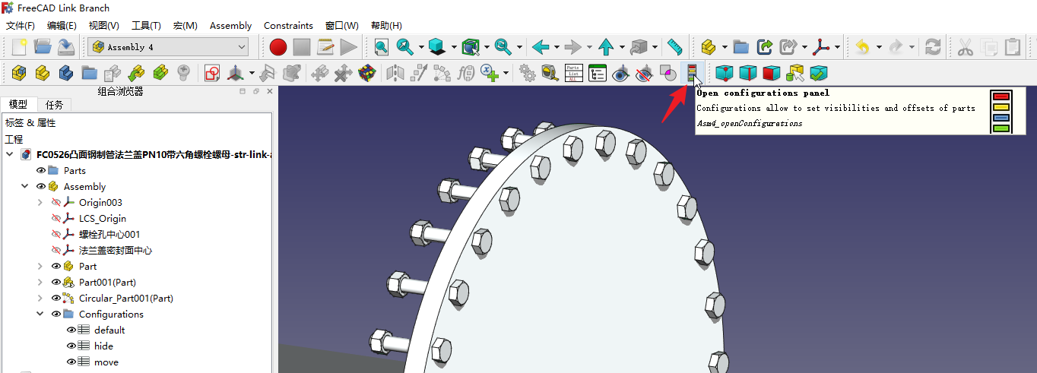Hide LCS crossed eye icon
The width and height of the screenshot is (1037, 373).
[x=645, y=73]
